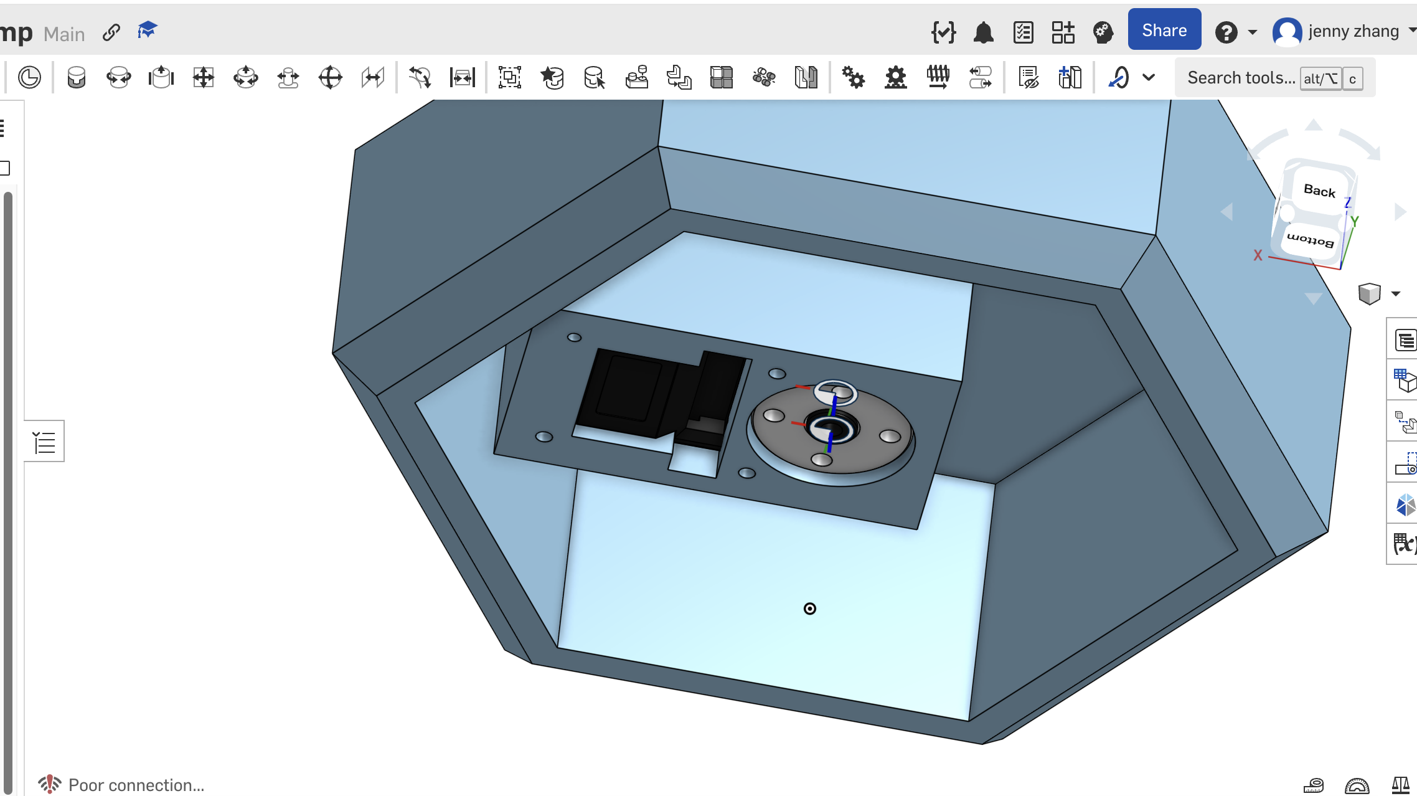Click the Main branch label
The image size is (1417, 796).
[64, 34]
